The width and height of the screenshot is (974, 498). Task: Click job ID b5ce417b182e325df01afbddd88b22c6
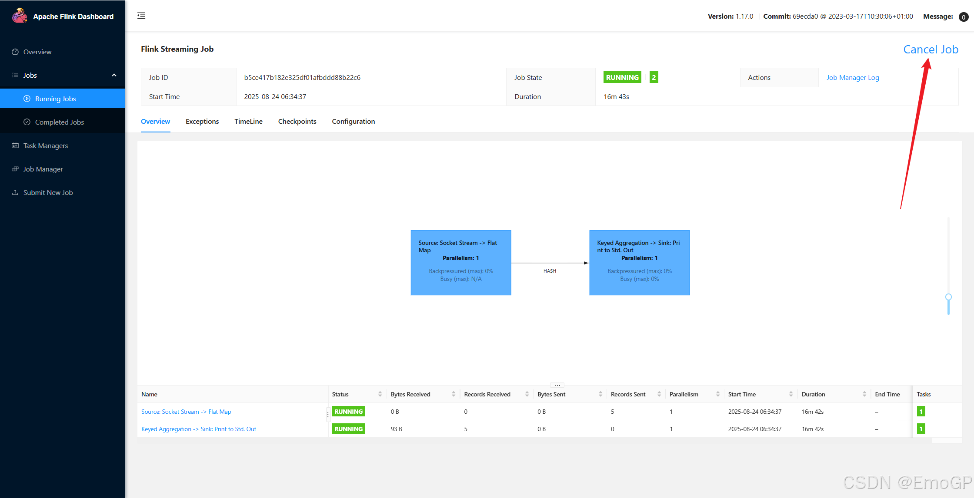(x=302, y=78)
